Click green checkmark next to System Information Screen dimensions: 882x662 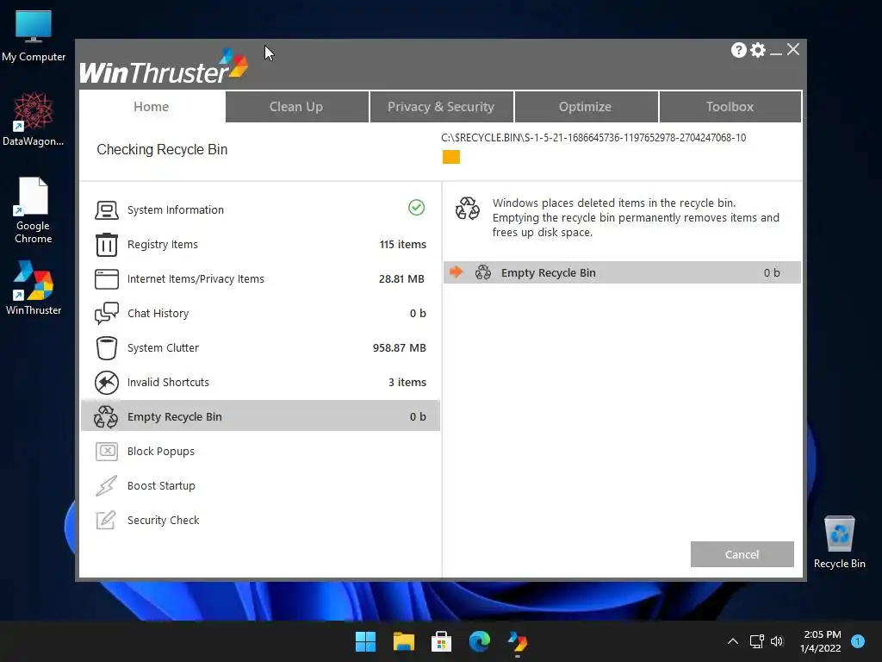pyautogui.click(x=416, y=208)
